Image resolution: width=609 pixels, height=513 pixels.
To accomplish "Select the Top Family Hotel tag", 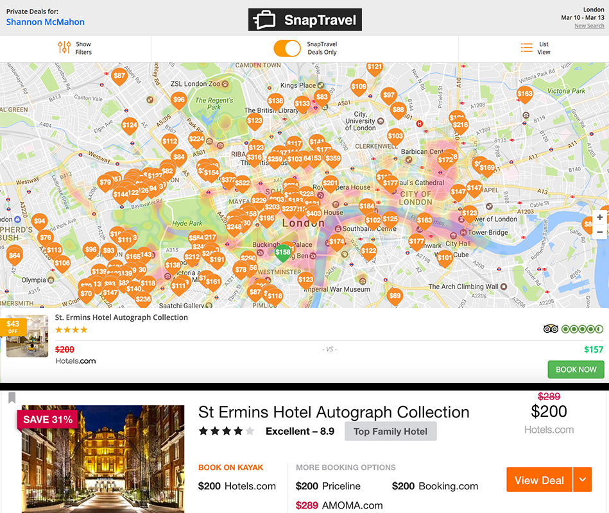I will (x=390, y=431).
